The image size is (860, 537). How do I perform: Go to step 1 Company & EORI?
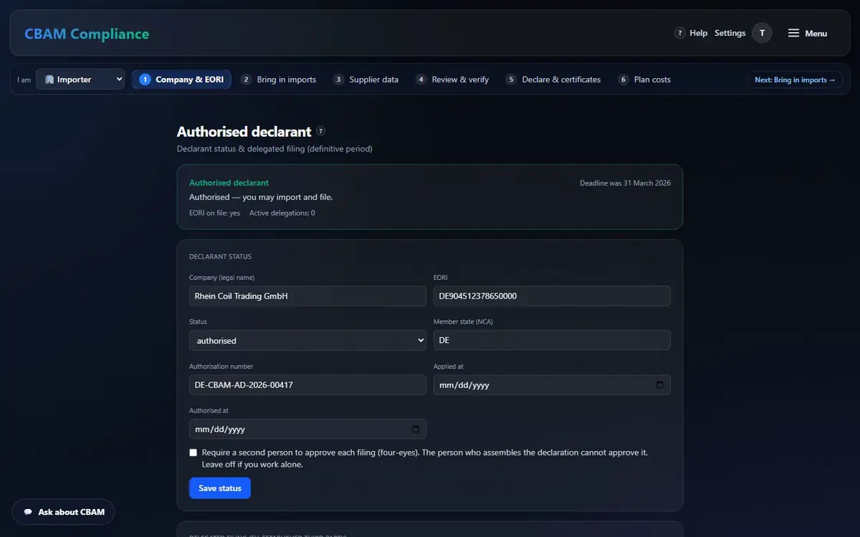[x=181, y=79]
